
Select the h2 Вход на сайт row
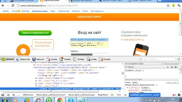[51, 75]
